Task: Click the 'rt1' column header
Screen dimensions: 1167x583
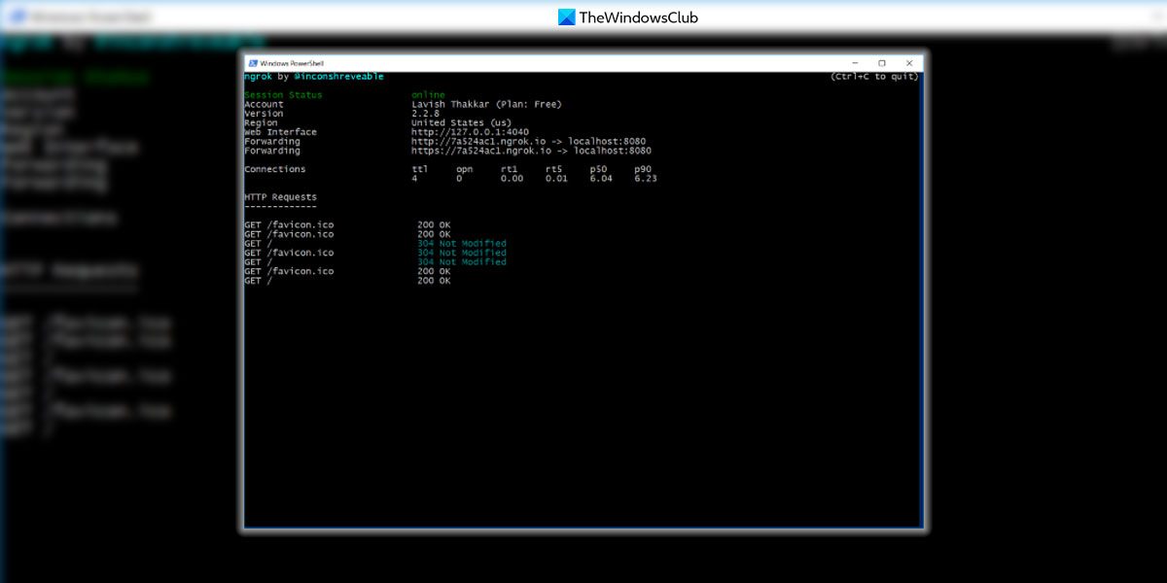Action: pyautogui.click(x=510, y=169)
